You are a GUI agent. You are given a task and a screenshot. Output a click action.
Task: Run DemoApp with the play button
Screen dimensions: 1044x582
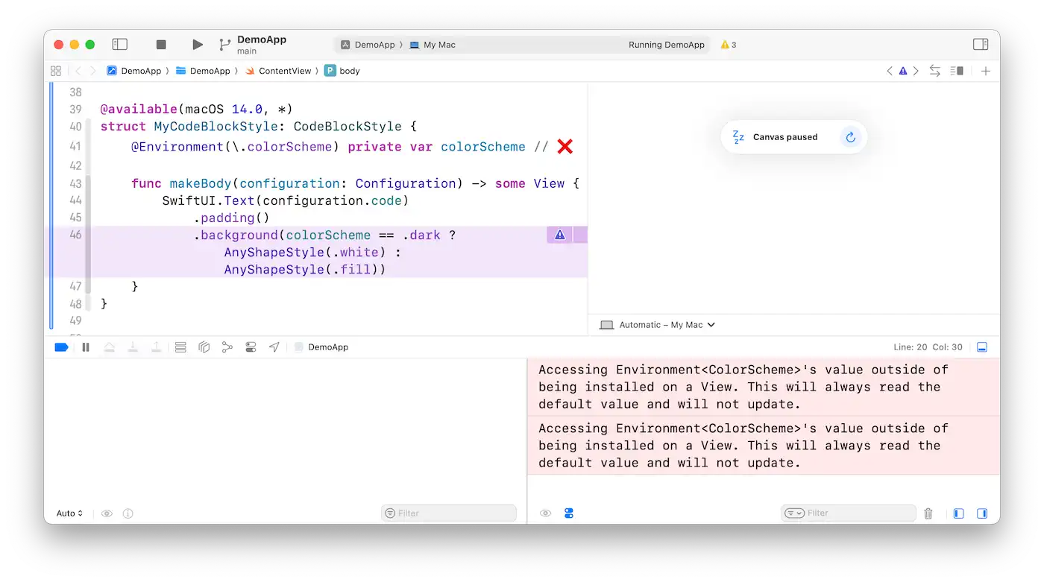click(197, 44)
